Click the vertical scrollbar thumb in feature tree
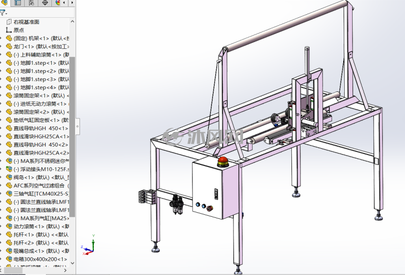This screenshot has height=275, width=405. tap(72, 137)
